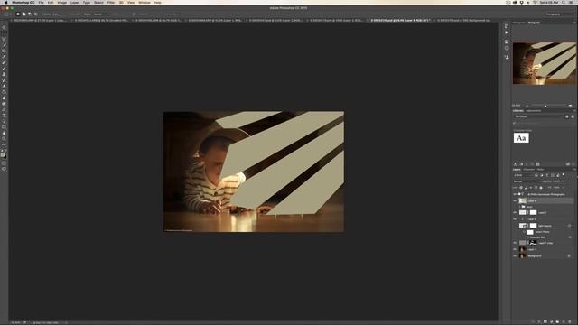Open the History panel icon
Viewport: 578px width, 325px height.
[x=507, y=26]
